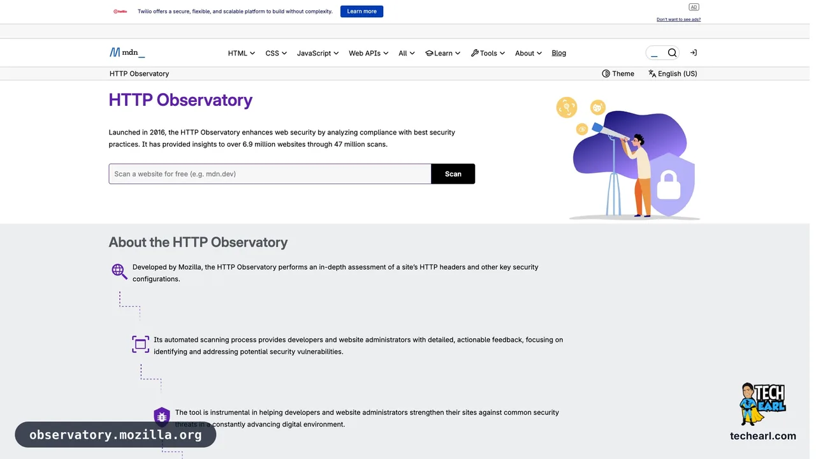Screen dimensions: 816x459
Task: Expand the CSS menu
Action: (276, 54)
